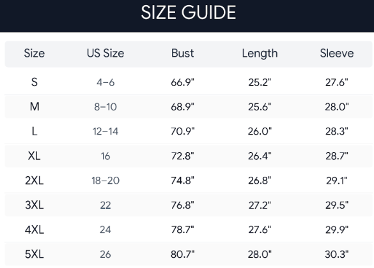Choose the XL size row label

35,156
